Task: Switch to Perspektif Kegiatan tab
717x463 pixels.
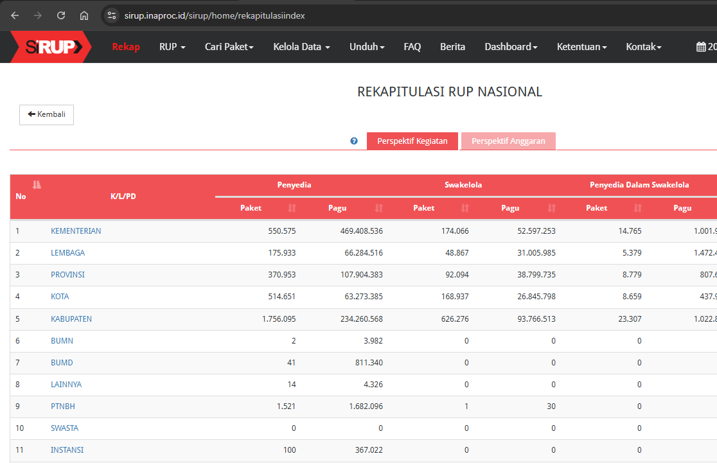Action: click(x=412, y=141)
